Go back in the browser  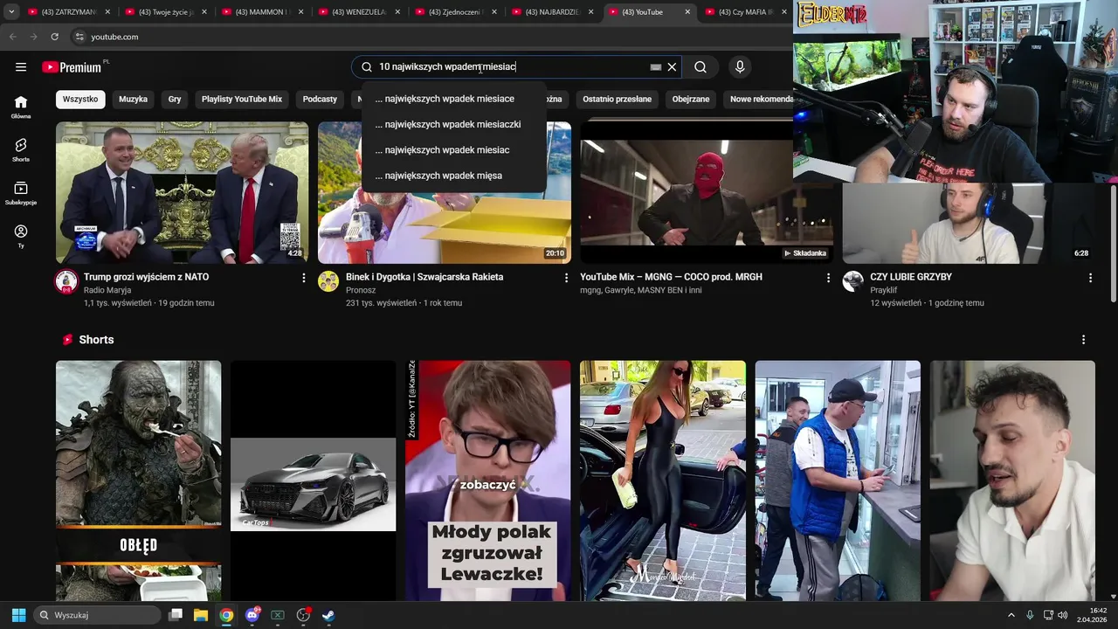click(x=12, y=37)
